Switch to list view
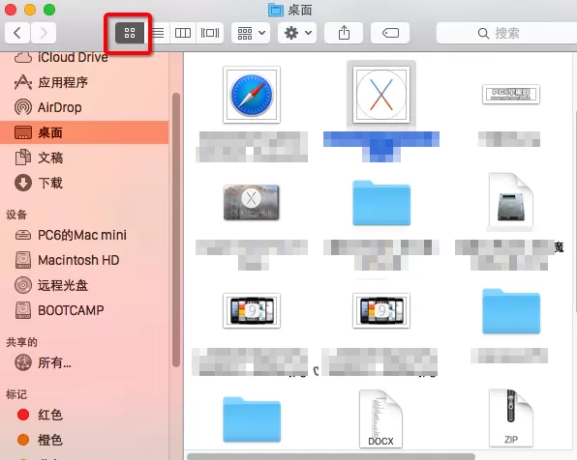The height and width of the screenshot is (460, 577). pyautogui.click(x=158, y=33)
